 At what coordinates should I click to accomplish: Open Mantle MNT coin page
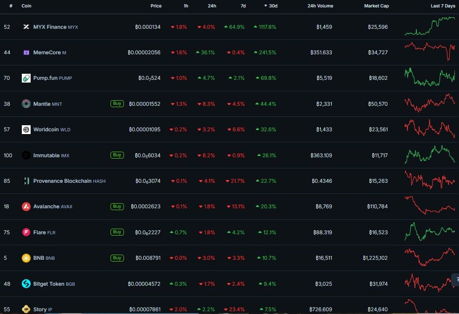pyautogui.click(x=48, y=104)
